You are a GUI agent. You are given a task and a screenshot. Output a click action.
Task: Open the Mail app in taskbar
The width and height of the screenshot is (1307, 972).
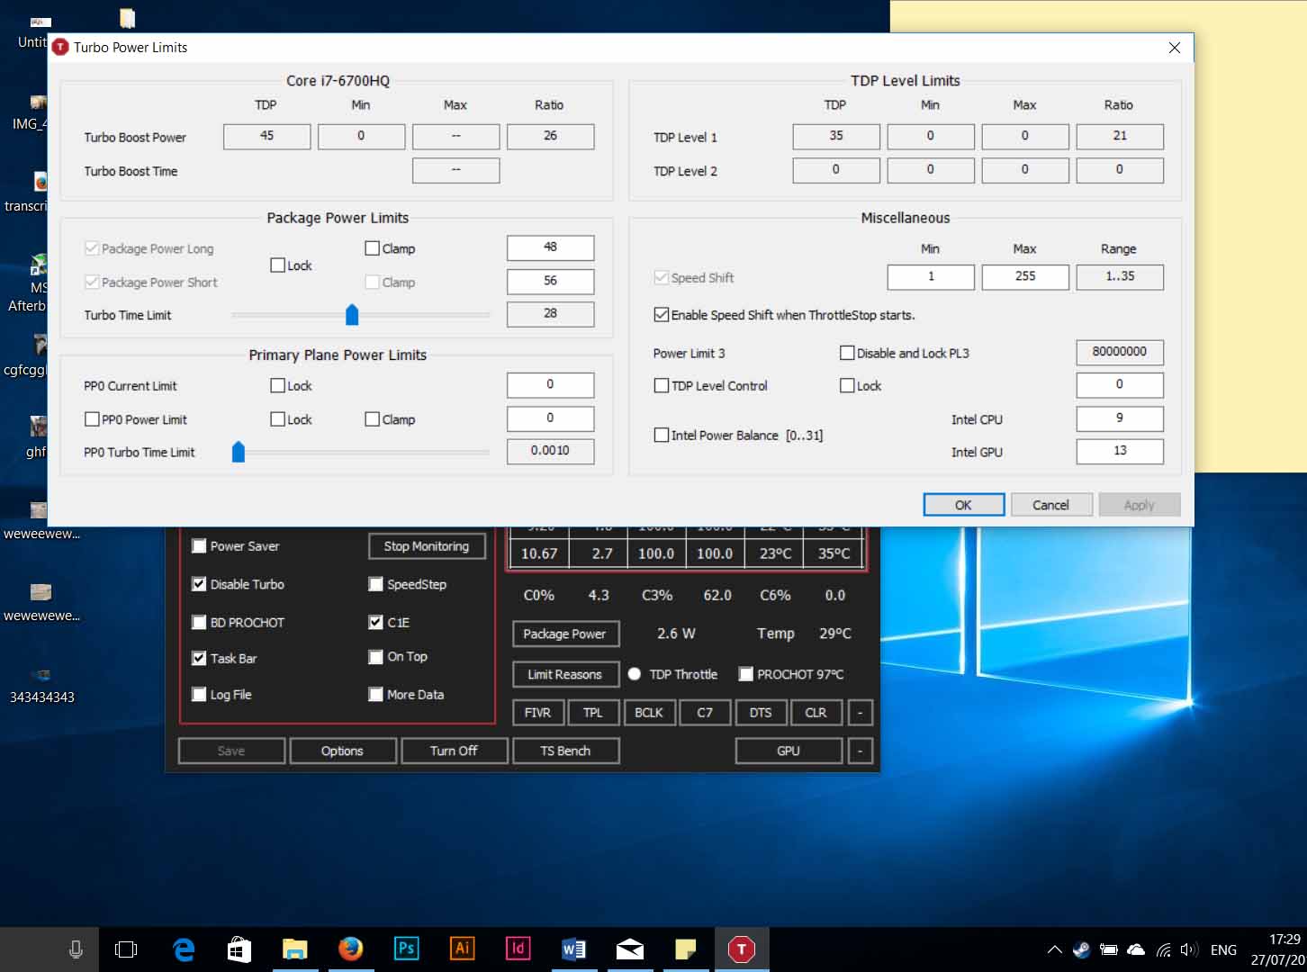pyautogui.click(x=629, y=949)
